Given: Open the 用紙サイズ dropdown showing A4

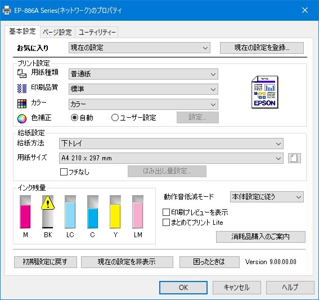Looking at the screenshot, I should coord(171,158).
